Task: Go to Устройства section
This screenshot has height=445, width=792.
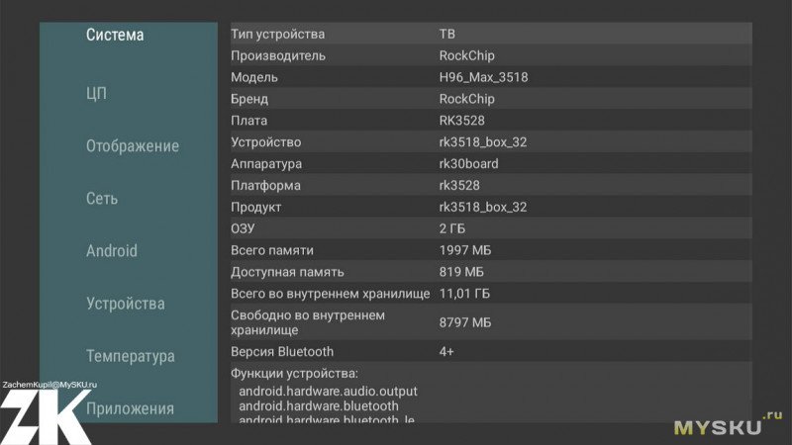Action: pos(126,304)
